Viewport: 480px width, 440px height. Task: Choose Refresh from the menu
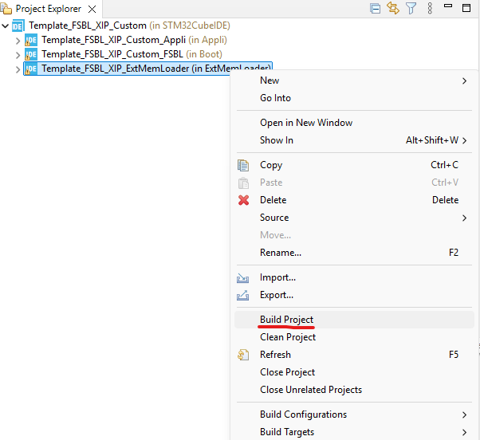355,355
